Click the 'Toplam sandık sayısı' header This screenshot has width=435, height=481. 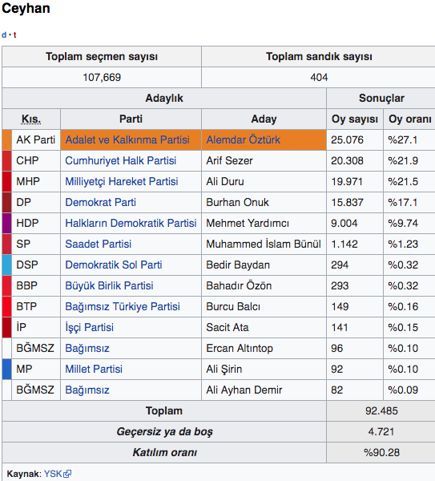pyautogui.click(x=319, y=56)
